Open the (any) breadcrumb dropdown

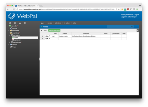pos(43,23)
